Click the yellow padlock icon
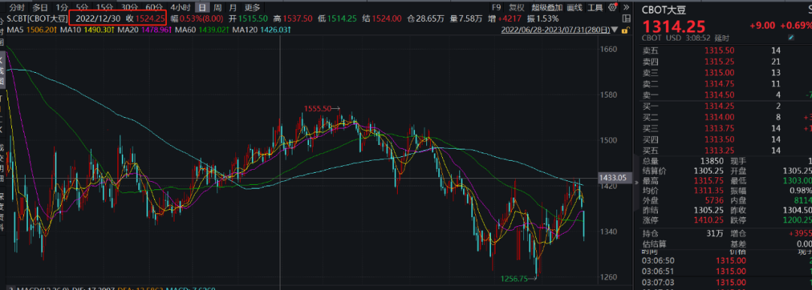The width and height of the screenshot is (812, 290). point(626,30)
